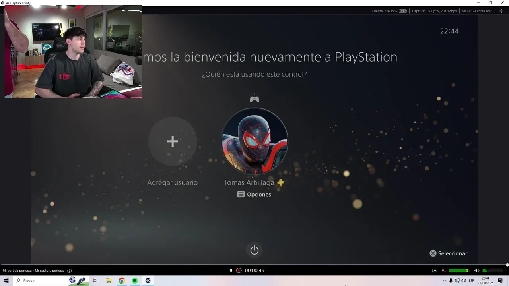Screen dimensions: 509x286
Task: Click the '¿Quién está usando este control?' text
Action: [254, 74]
